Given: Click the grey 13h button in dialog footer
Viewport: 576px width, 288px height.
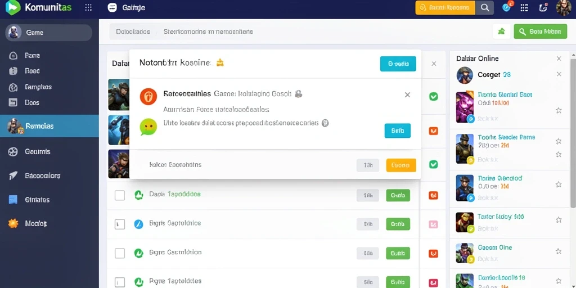Looking at the screenshot, I should tap(368, 165).
